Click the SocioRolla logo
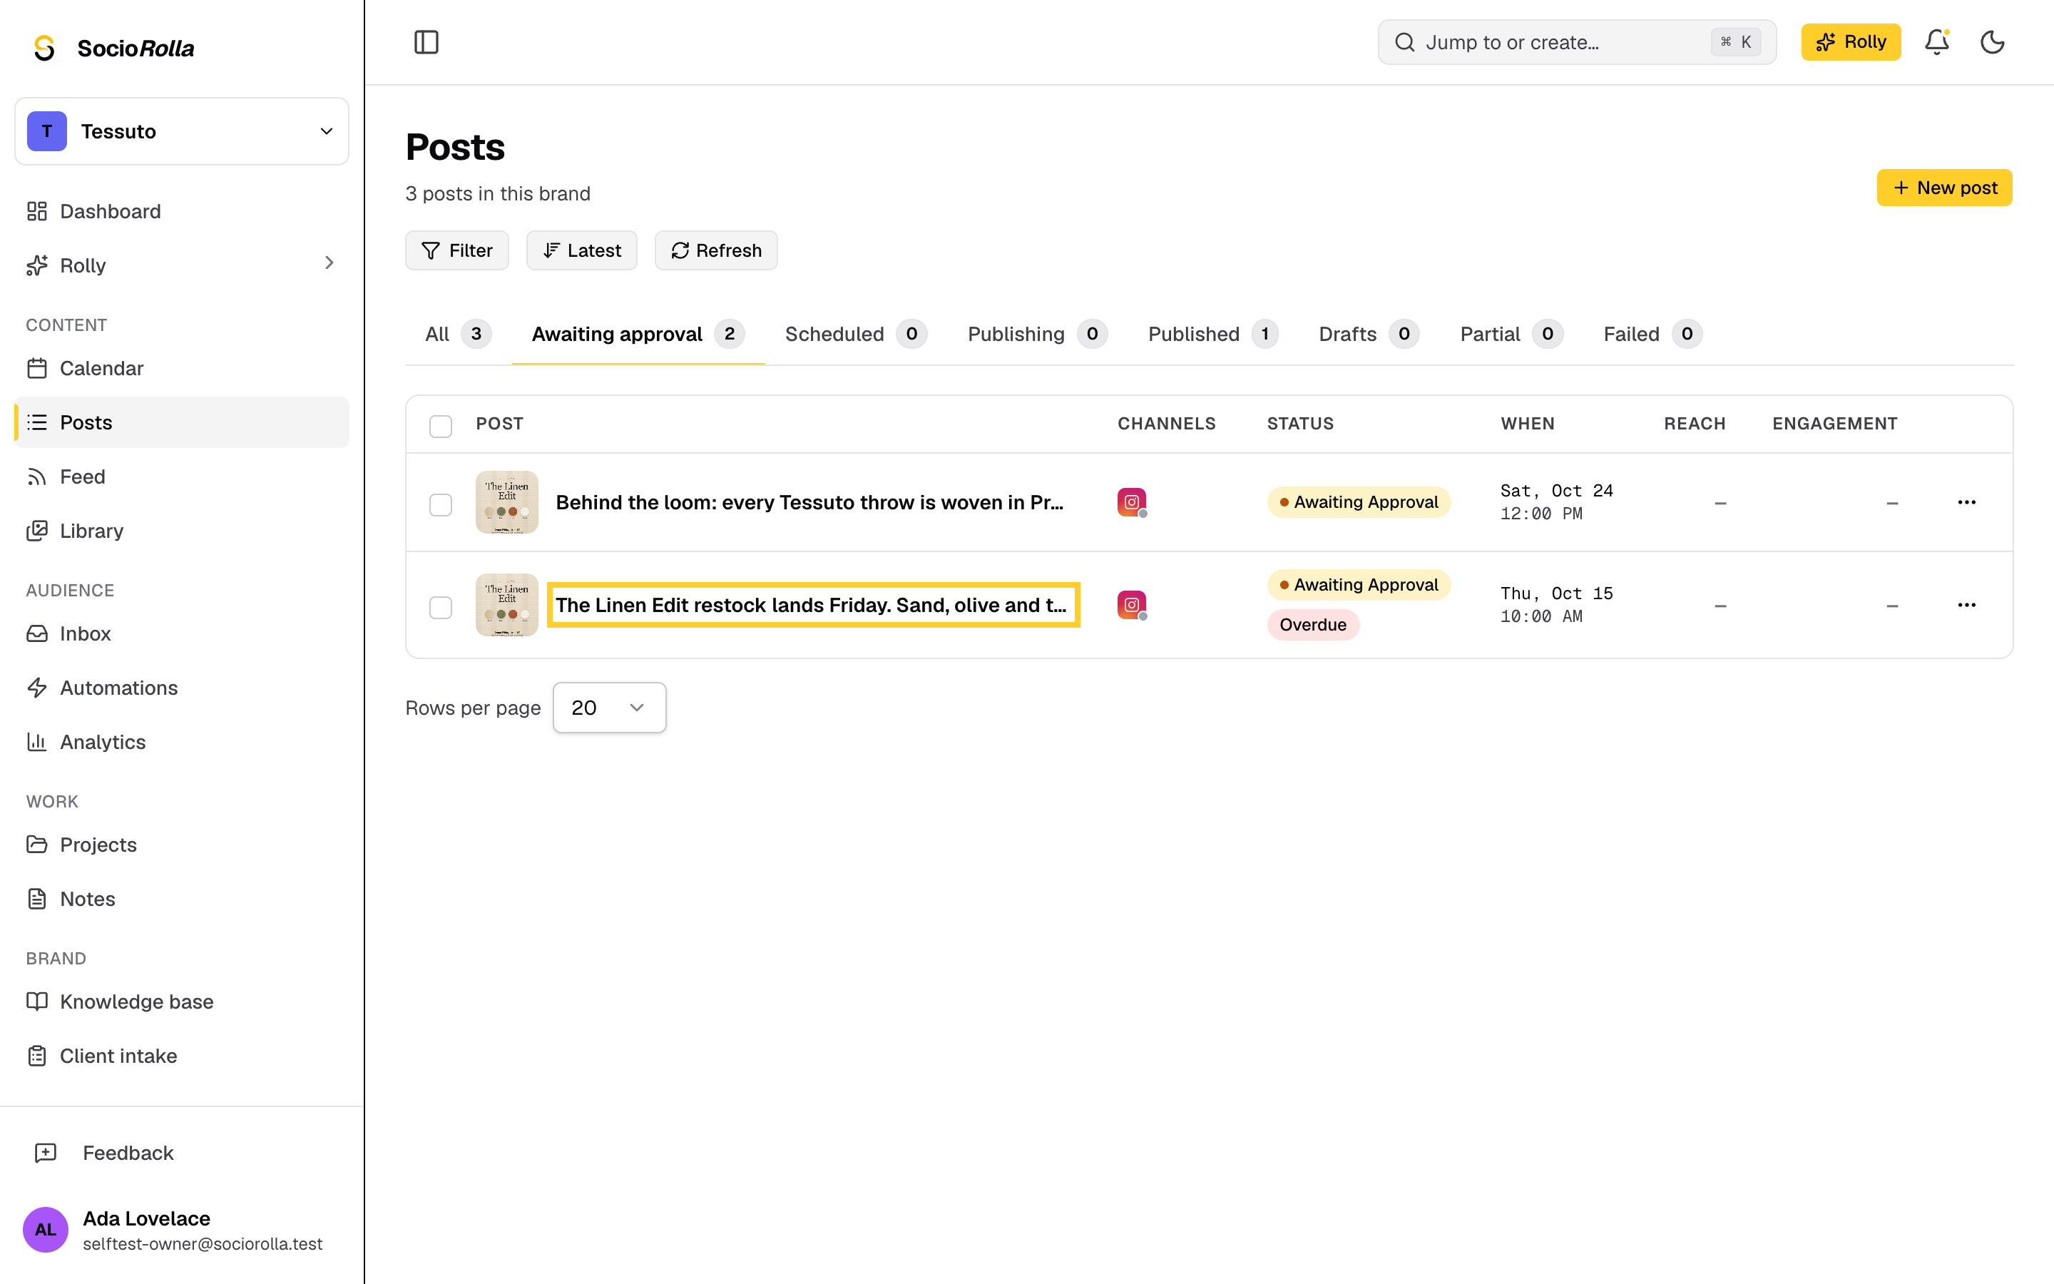This screenshot has height=1284, width=2054. click(x=113, y=49)
